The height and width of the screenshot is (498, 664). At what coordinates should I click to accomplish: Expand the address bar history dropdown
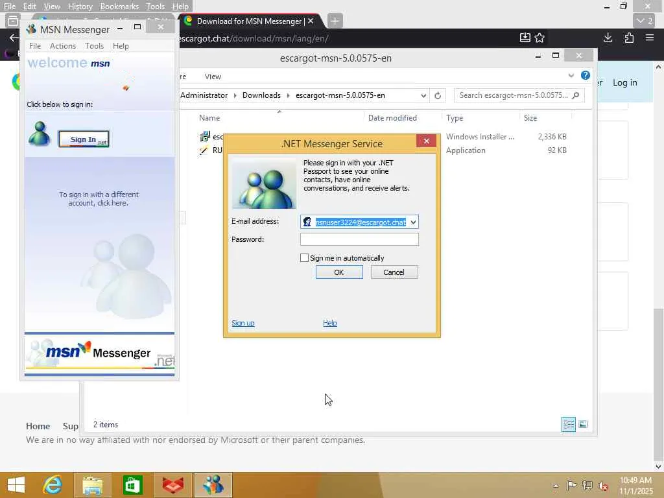pyautogui.click(x=423, y=96)
